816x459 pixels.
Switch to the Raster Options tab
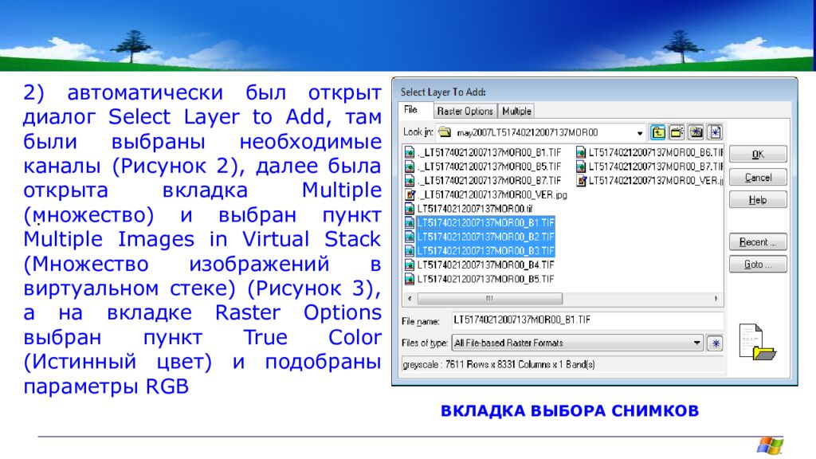[x=465, y=111]
